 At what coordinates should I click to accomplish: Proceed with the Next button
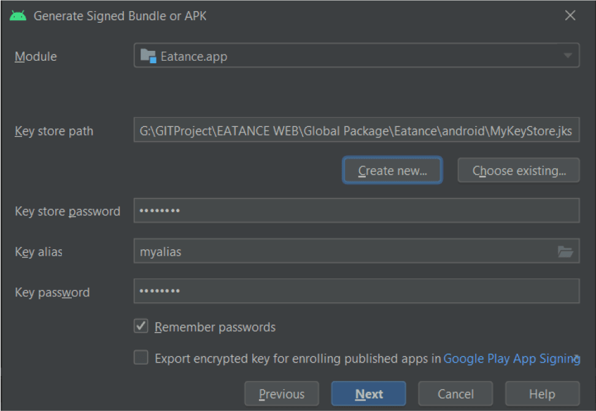click(368, 394)
